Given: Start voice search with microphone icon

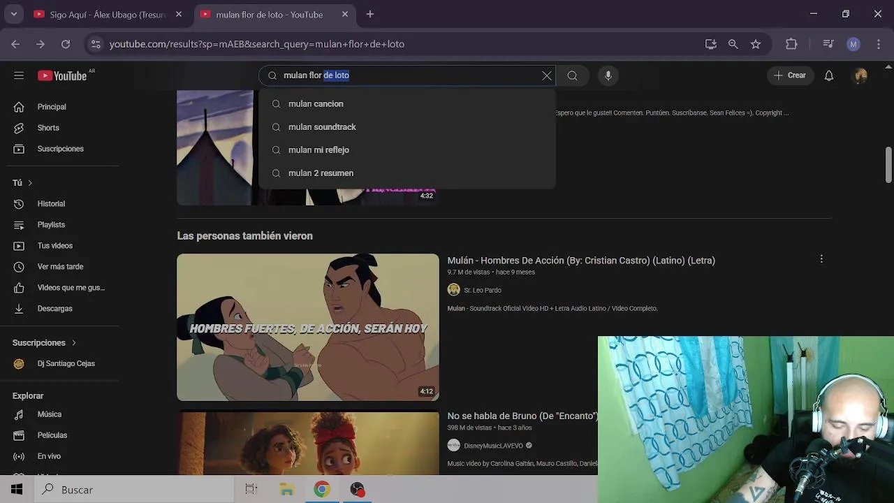Looking at the screenshot, I should (608, 75).
